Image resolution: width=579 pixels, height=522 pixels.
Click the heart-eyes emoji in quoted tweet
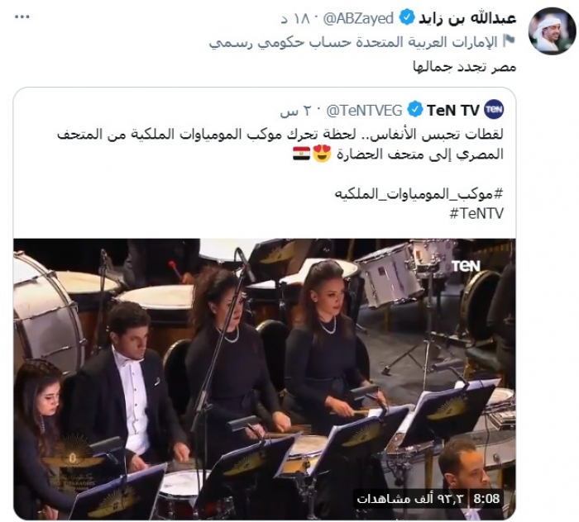(321, 154)
